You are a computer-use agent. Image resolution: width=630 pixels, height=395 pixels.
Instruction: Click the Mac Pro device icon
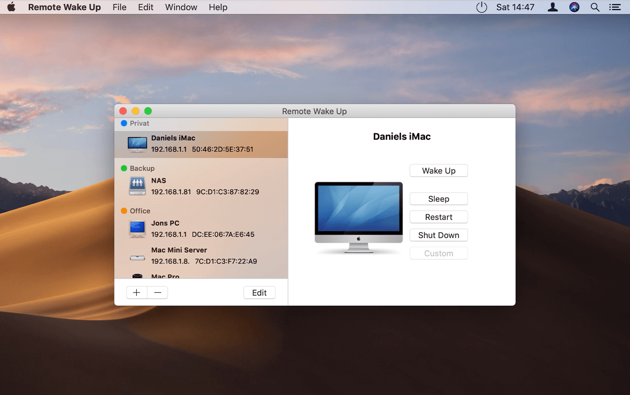coord(137,276)
